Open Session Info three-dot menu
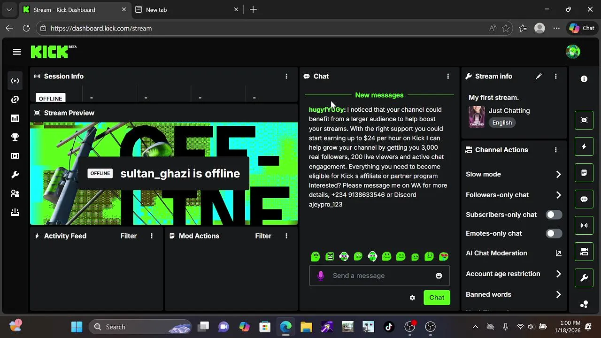Screen dimensions: 601x338 tap(286, 76)
